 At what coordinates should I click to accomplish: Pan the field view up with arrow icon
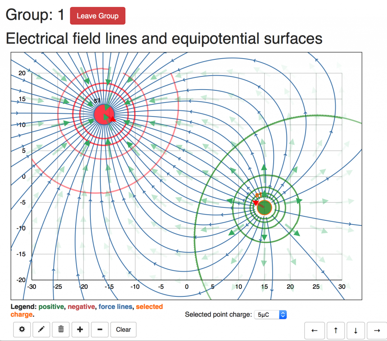coord(336,330)
